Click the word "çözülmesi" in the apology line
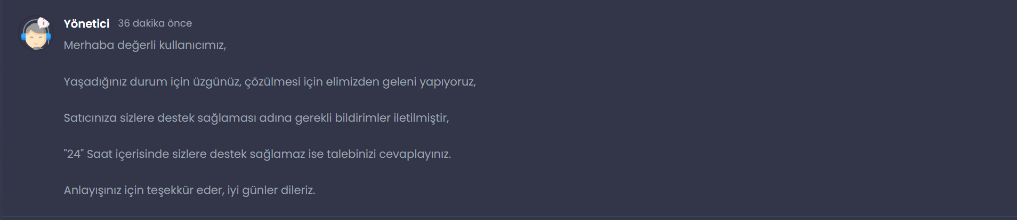1017x220 pixels. pos(272,82)
